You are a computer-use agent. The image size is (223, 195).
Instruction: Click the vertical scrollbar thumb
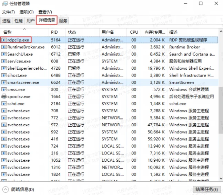(221, 111)
